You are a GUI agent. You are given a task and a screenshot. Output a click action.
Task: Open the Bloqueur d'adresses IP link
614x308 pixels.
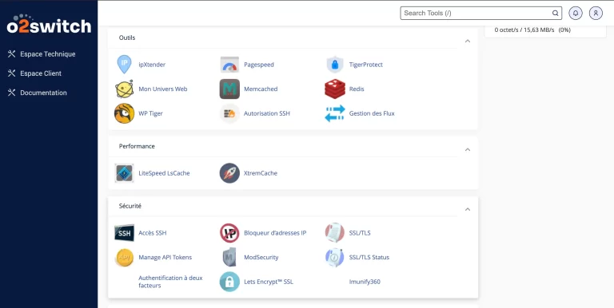[x=275, y=233]
